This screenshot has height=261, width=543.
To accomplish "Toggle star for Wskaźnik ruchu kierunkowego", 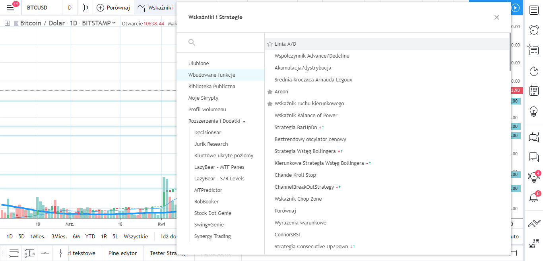I will (x=270, y=104).
